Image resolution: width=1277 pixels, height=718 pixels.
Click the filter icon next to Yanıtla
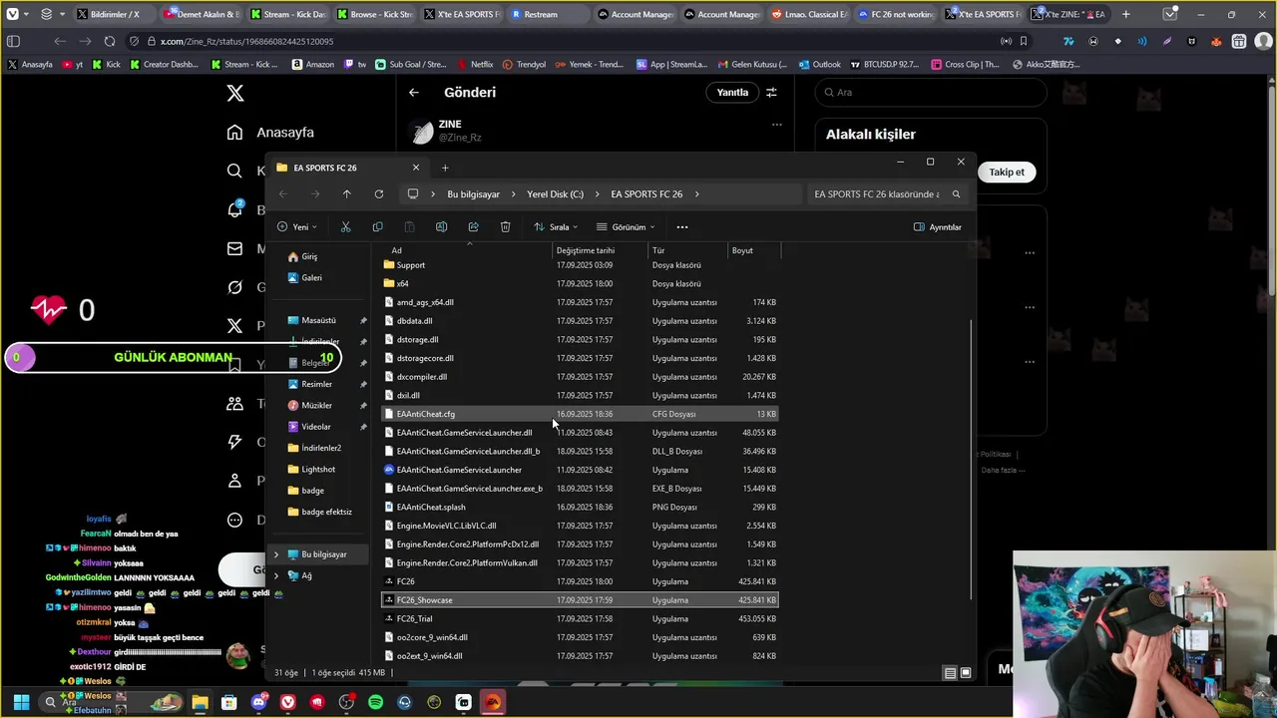click(x=771, y=93)
